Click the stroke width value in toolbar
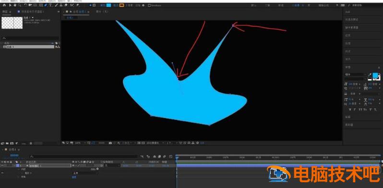The image size is (383, 188). click(129, 5)
